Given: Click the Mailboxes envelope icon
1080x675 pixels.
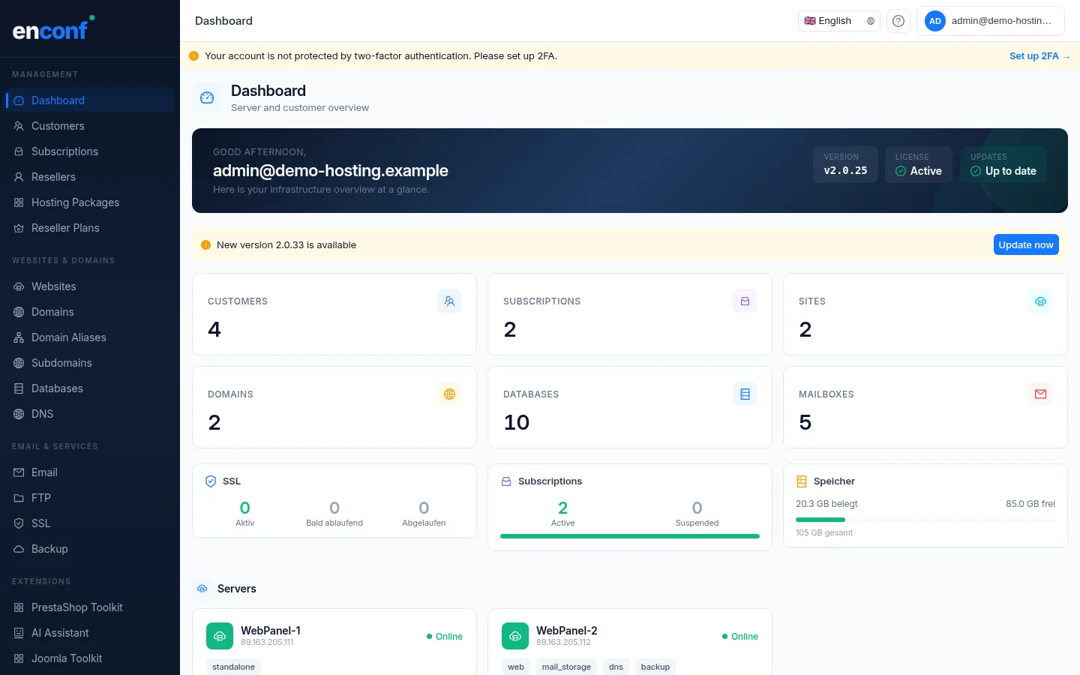Looking at the screenshot, I should [1040, 394].
